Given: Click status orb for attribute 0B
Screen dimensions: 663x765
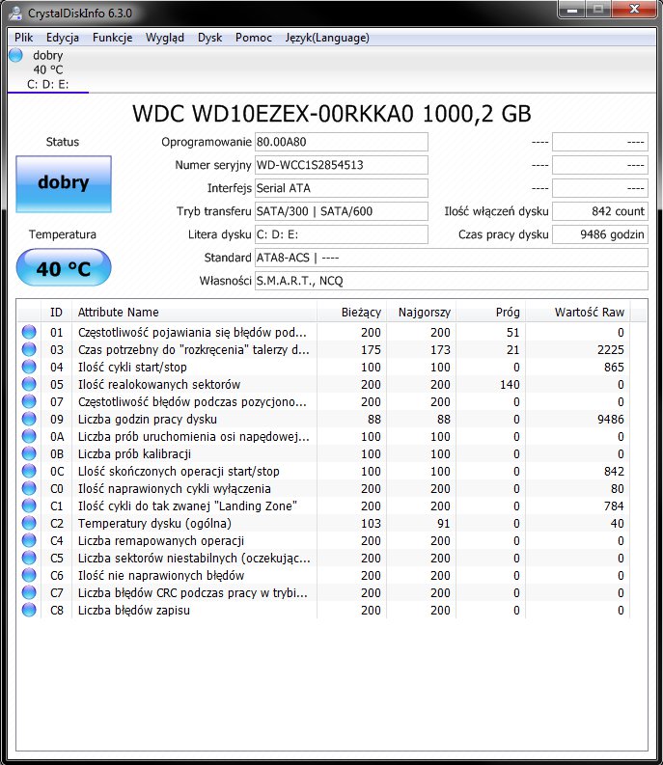Looking at the screenshot, I should (29, 453).
